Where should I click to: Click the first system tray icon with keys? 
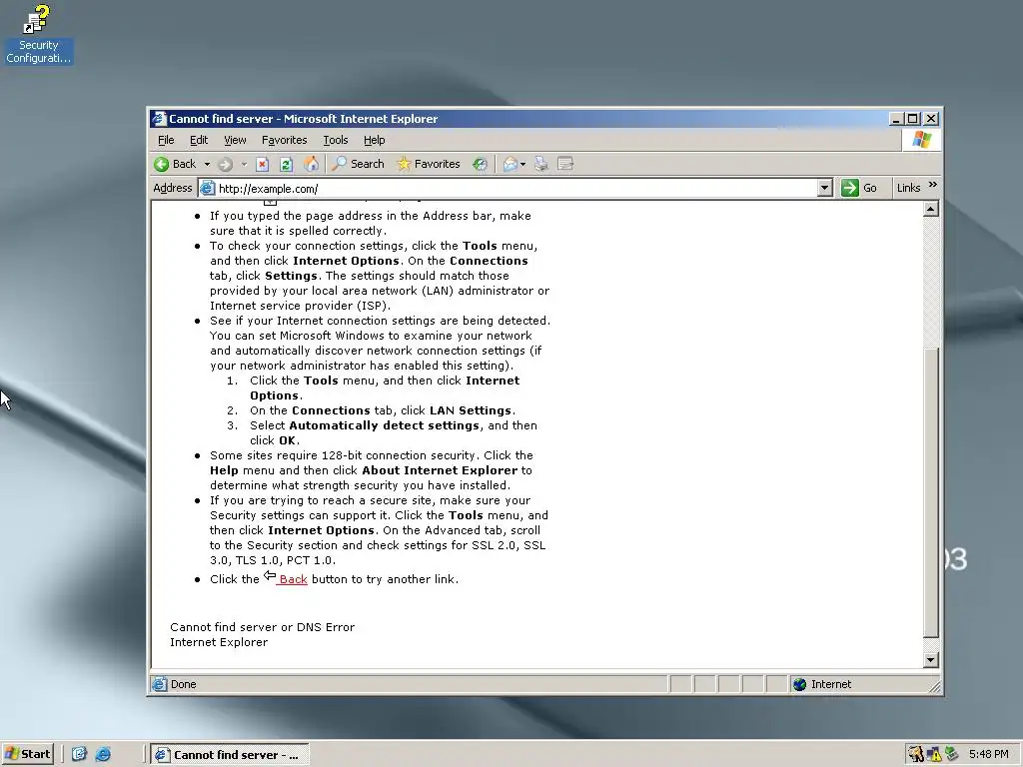point(916,755)
